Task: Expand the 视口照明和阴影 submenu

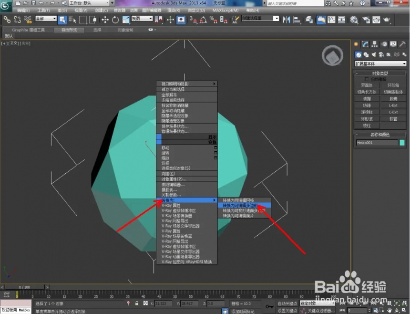Action: tap(187, 84)
